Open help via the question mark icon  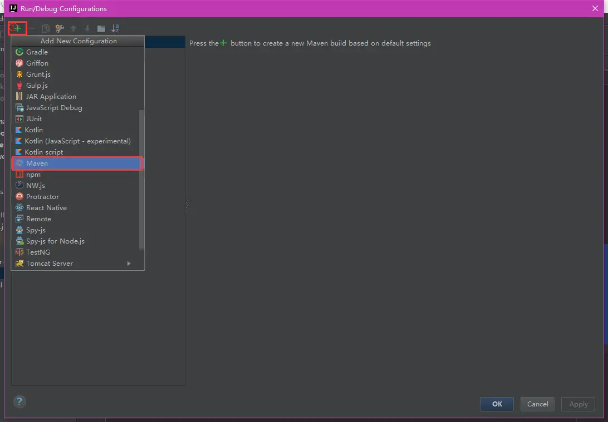19,401
